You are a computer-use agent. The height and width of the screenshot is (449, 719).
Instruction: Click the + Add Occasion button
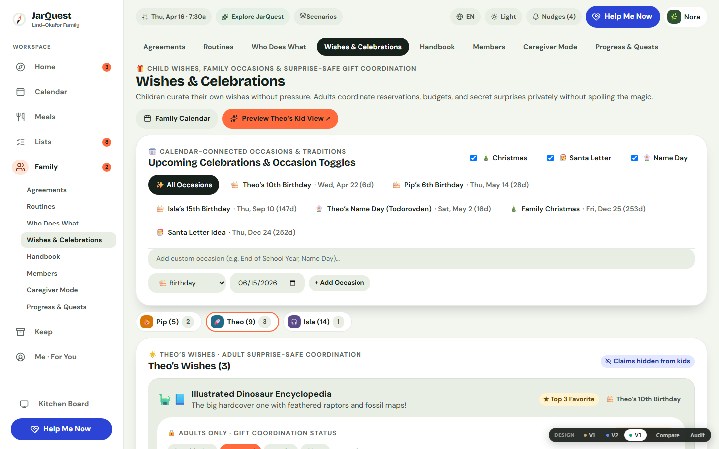[x=340, y=283]
